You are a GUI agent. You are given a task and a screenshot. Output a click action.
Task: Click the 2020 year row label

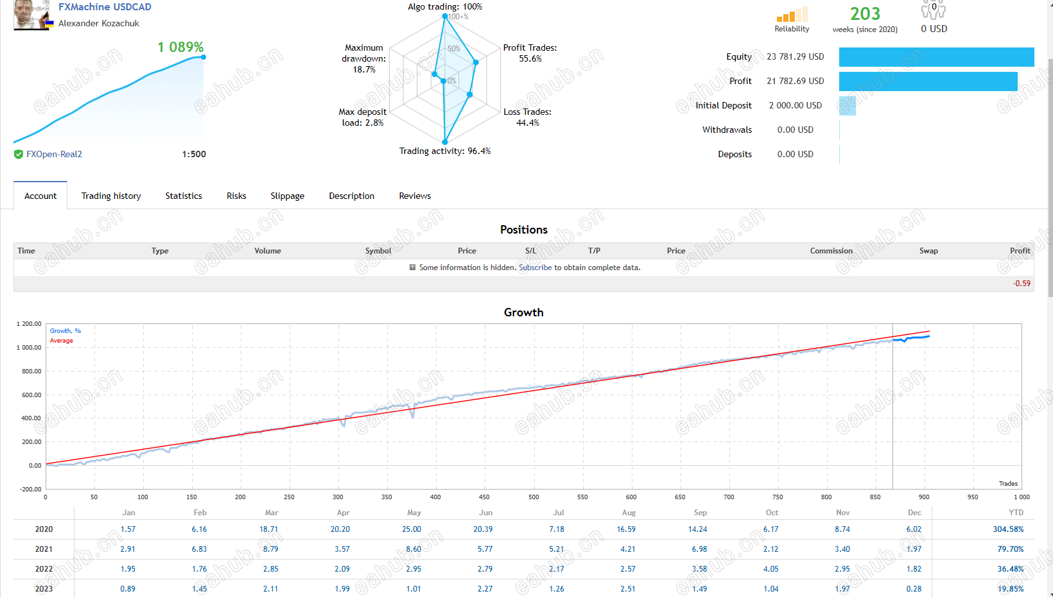click(44, 529)
